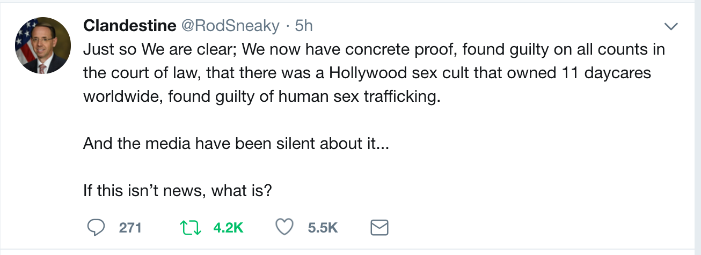The height and width of the screenshot is (255, 701).
Task: Click "And the media have been silent" line
Action: (234, 144)
